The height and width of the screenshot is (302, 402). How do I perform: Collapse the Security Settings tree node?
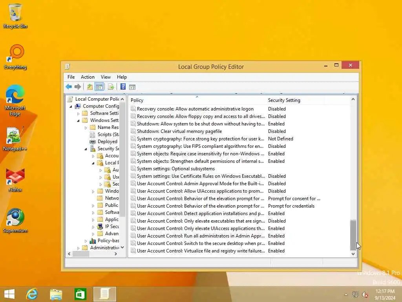pyautogui.click(x=86, y=149)
